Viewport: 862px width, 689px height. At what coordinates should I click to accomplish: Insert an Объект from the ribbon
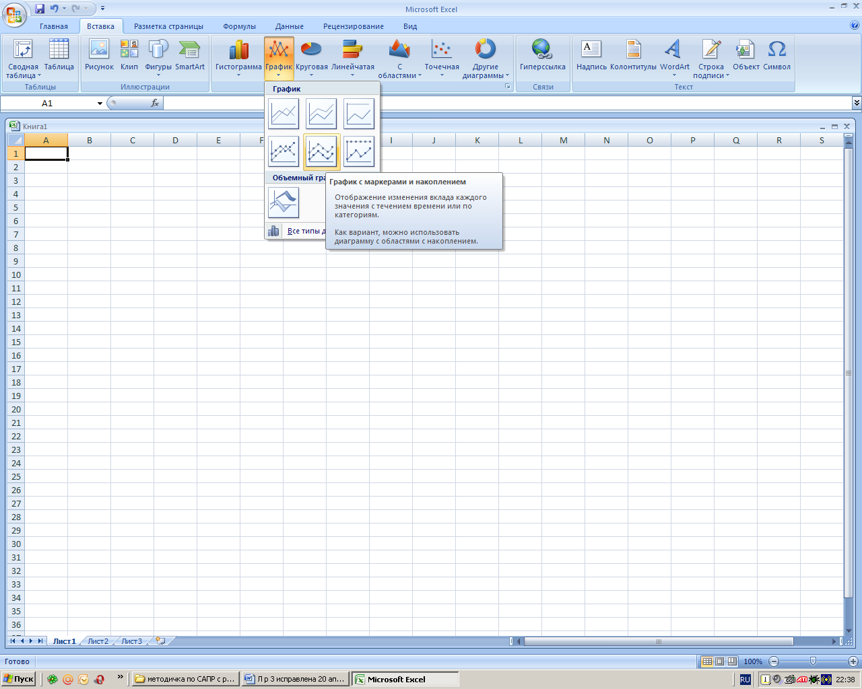click(x=746, y=55)
